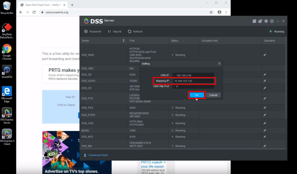Viewport: 297px width, 174px height.
Task: Select the Open Port Check Tool tab
Action: (x=43, y=5)
